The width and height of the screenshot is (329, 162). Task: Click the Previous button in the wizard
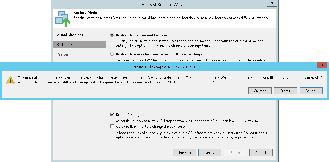[184, 153]
